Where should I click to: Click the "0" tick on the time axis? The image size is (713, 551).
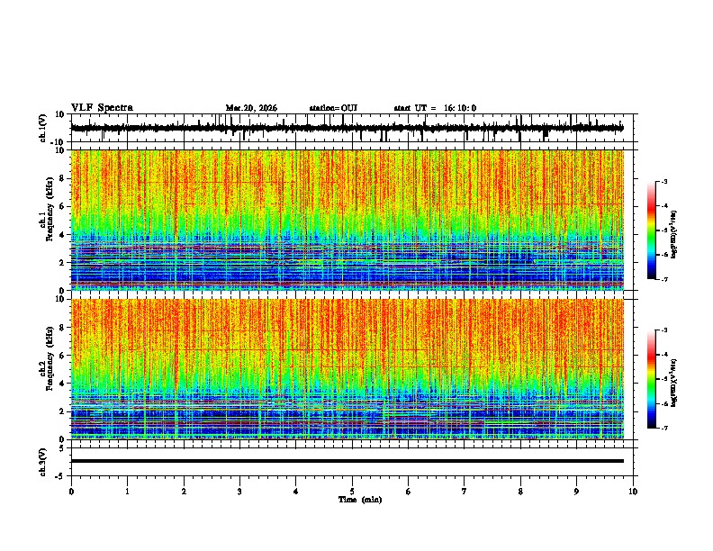[x=71, y=492]
